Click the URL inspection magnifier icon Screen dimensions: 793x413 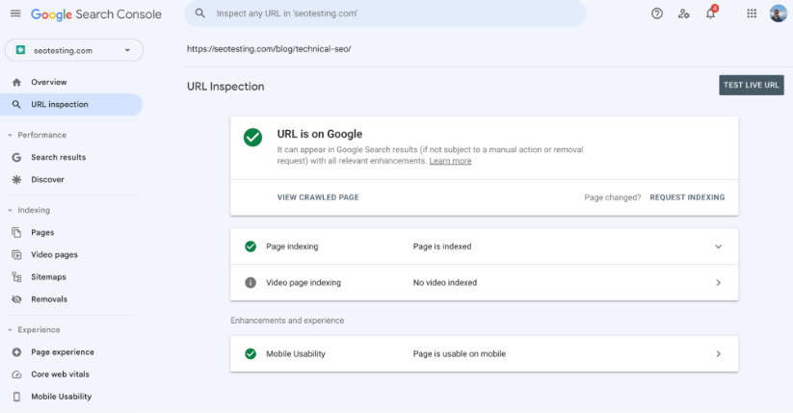(x=16, y=104)
